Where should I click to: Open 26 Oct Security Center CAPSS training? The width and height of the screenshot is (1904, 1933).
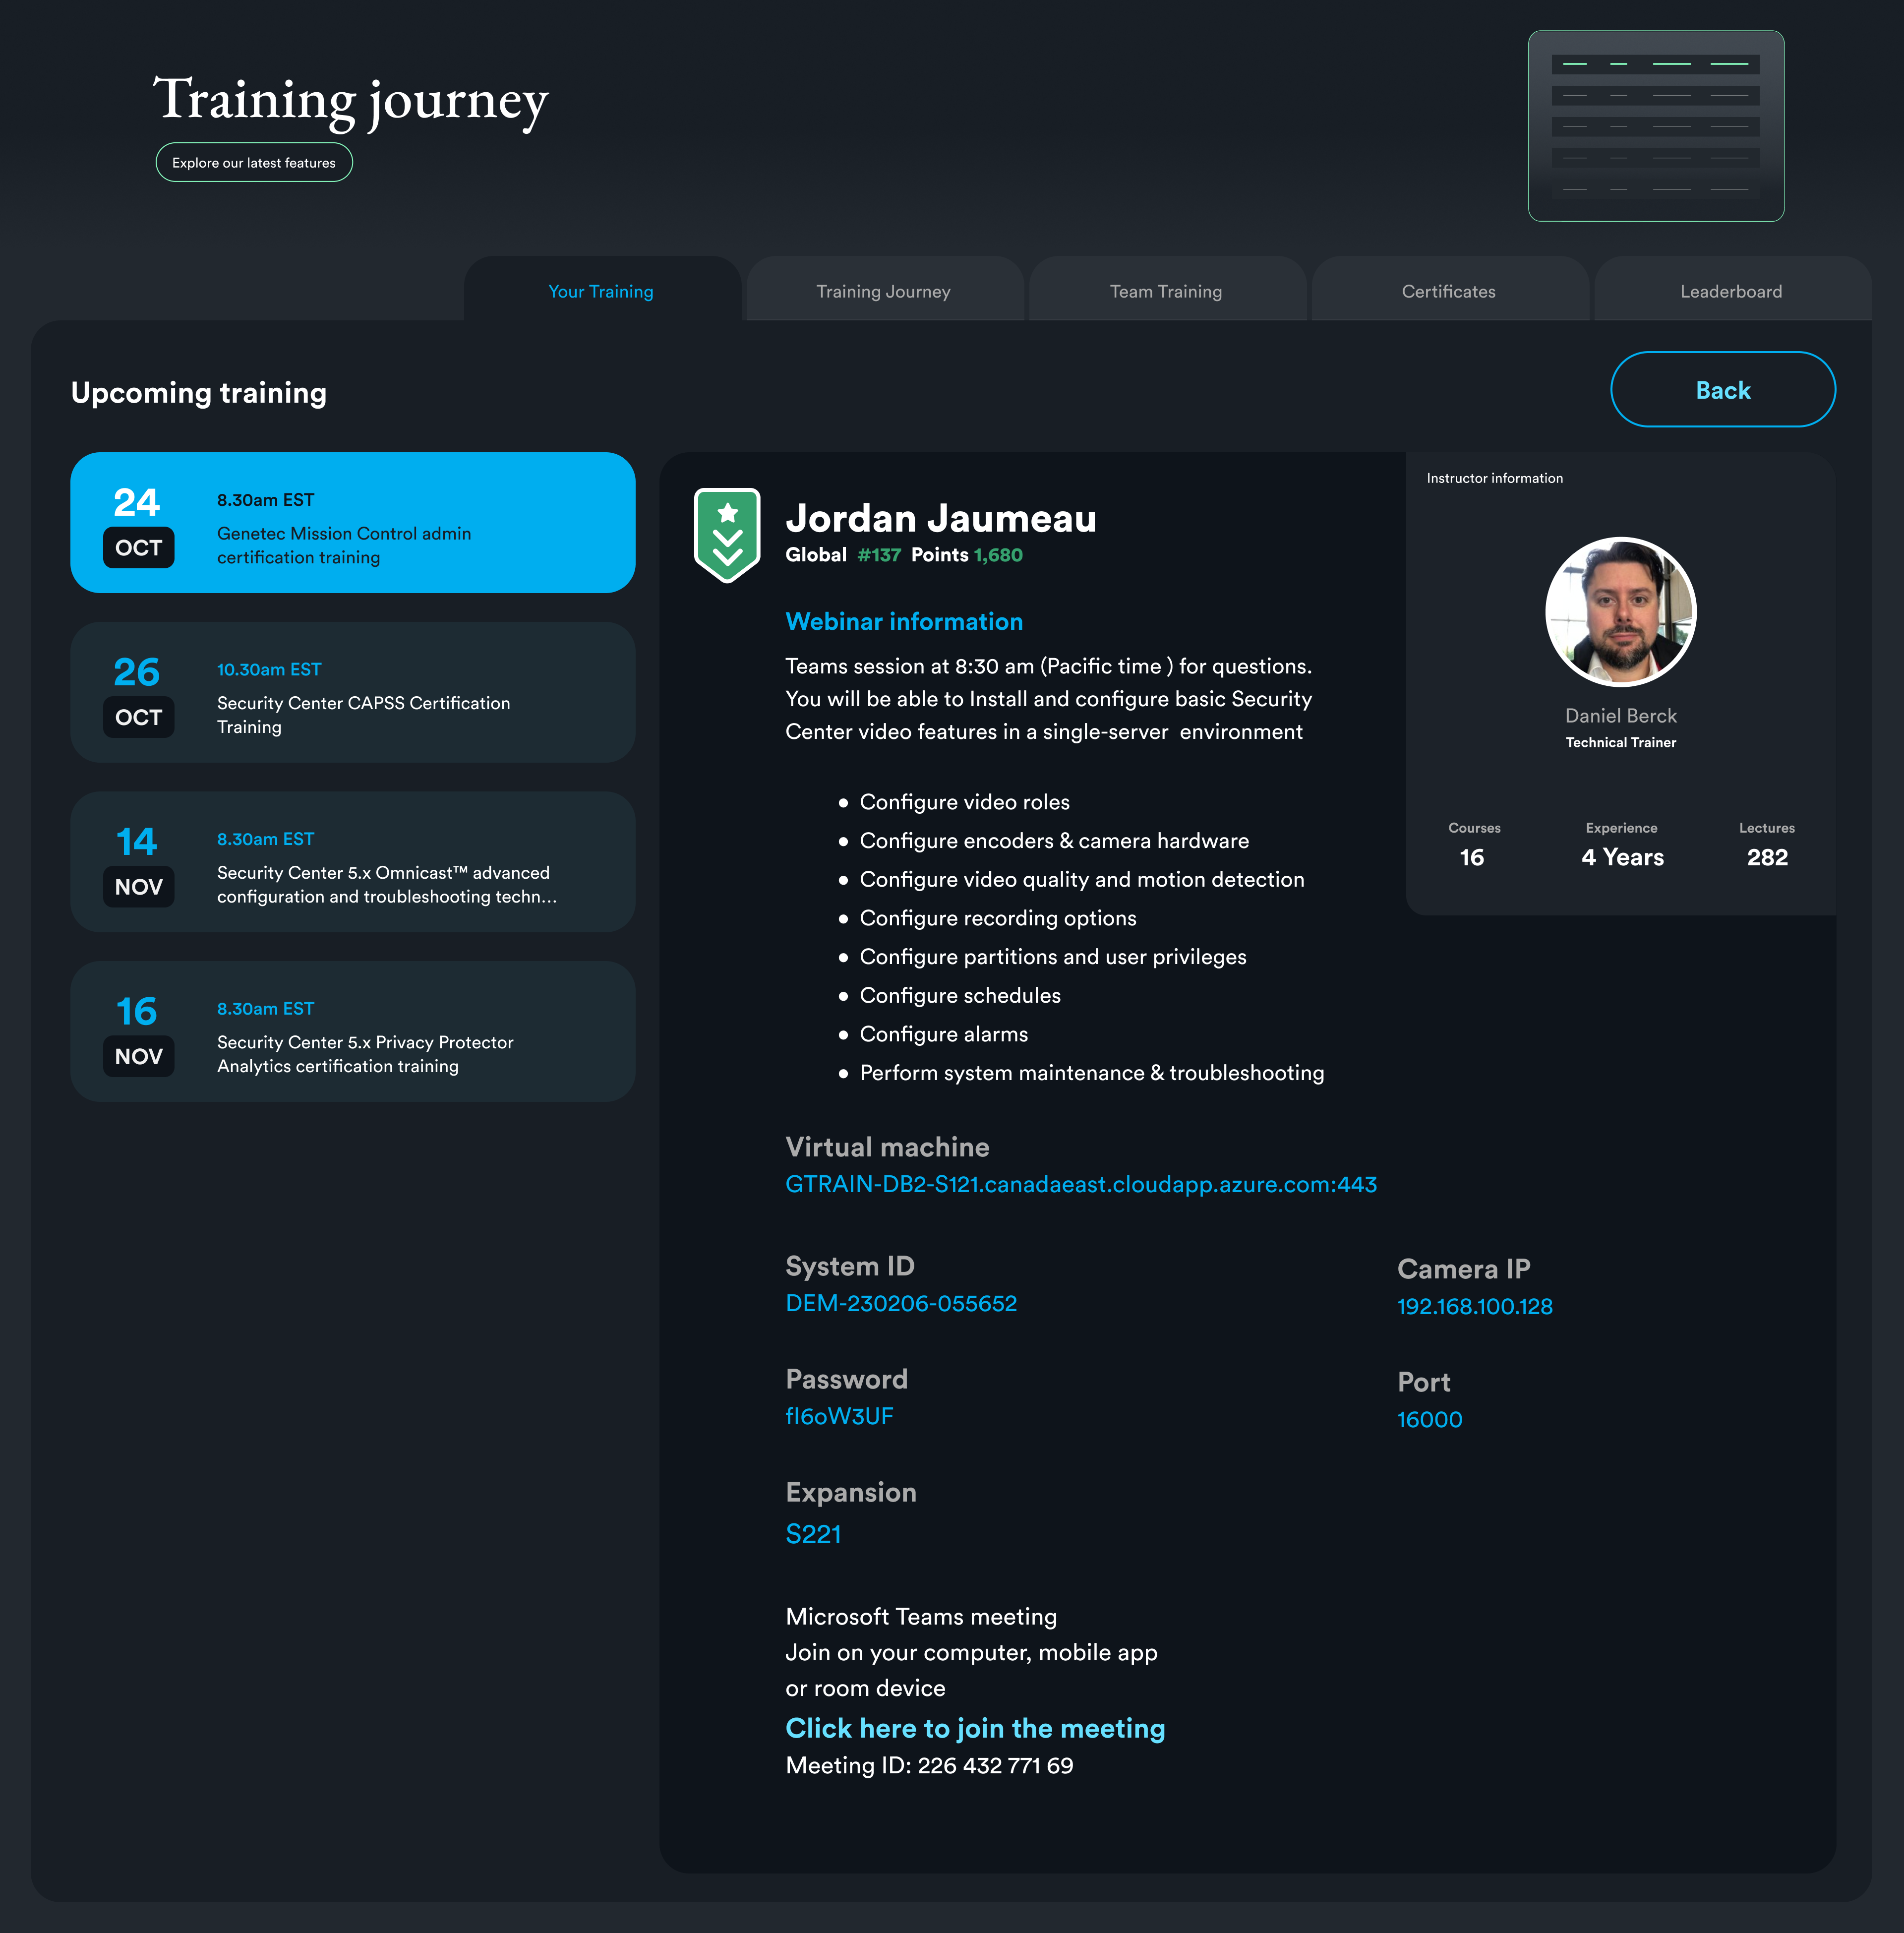tap(353, 693)
